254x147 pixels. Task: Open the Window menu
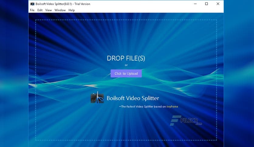[60, 10]
